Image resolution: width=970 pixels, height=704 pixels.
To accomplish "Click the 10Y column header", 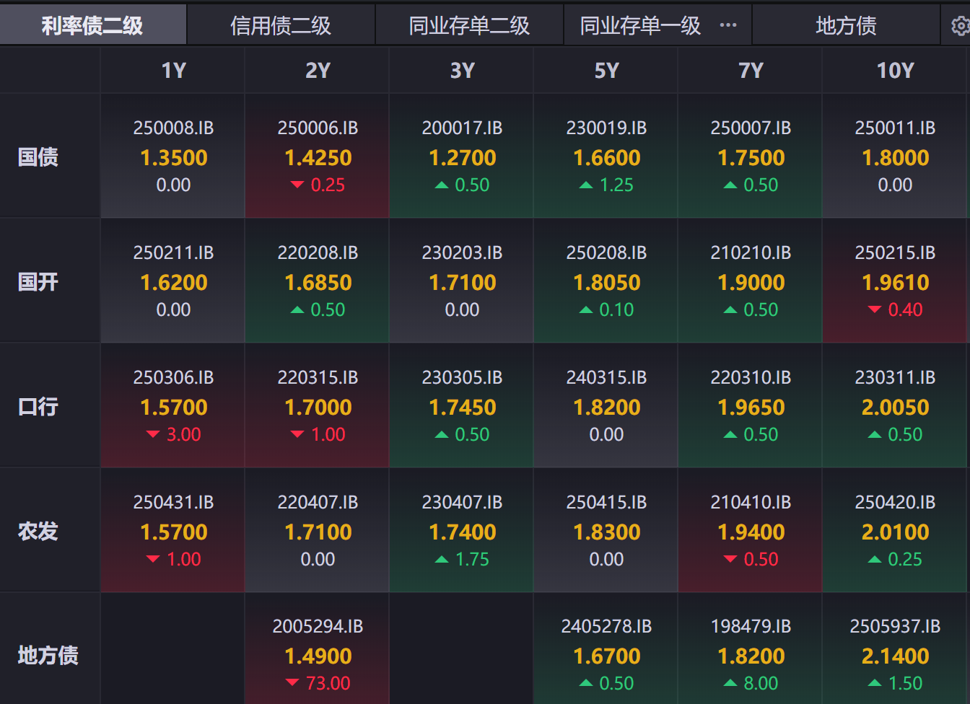I will (x=895, y=71).
